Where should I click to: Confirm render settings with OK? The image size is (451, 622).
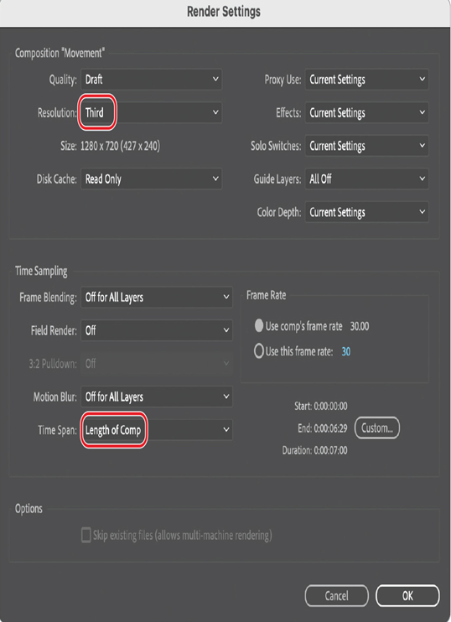pos(407,595)
